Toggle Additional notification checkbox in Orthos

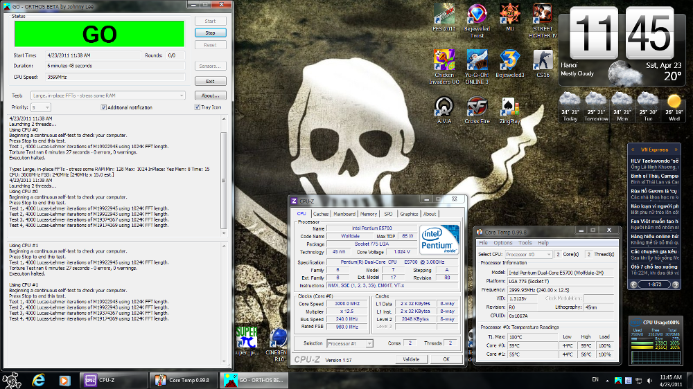pyautogui.click(x=103, y=107)
